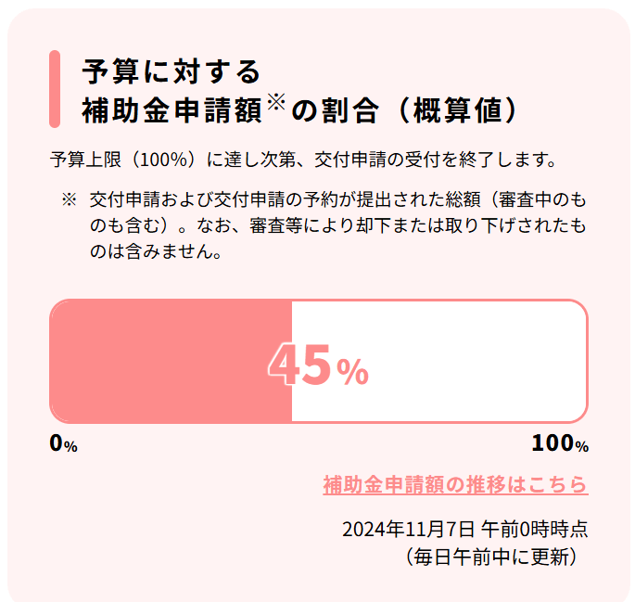Click the footnote line starting のも含む）

pyautogui.click(x=337, y=225)
